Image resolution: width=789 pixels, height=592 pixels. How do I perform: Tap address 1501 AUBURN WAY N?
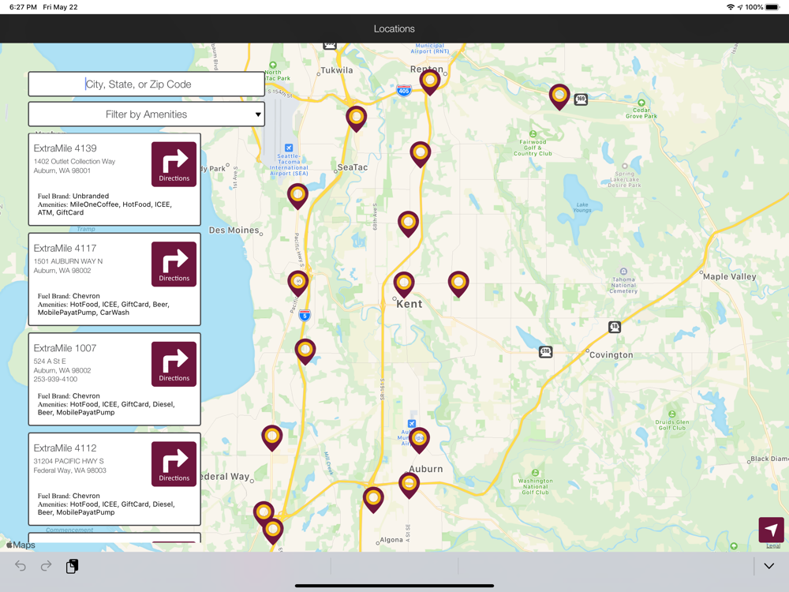tap(68, 261)
